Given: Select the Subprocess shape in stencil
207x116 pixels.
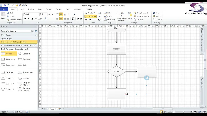Looking at the screenshot, I should 8,59.
